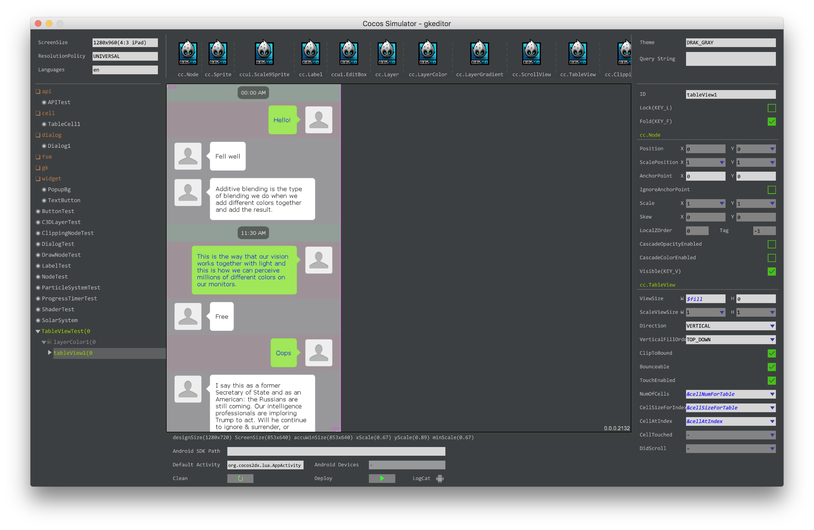Expand the tableView1 tree node
Image resolution: width=814 pixels, height=530 pixels.
[50, 353]
